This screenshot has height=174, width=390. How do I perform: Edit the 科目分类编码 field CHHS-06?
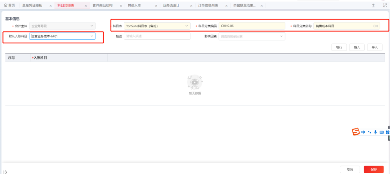pos(252,26)
